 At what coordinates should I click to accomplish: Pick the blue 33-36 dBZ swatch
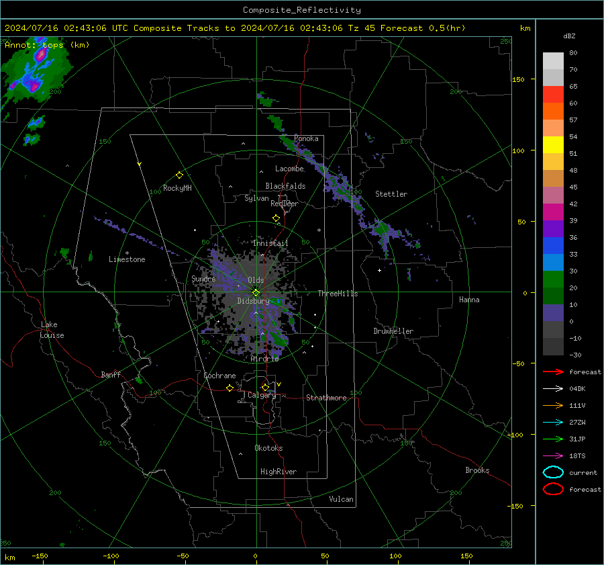click(553, 246)
